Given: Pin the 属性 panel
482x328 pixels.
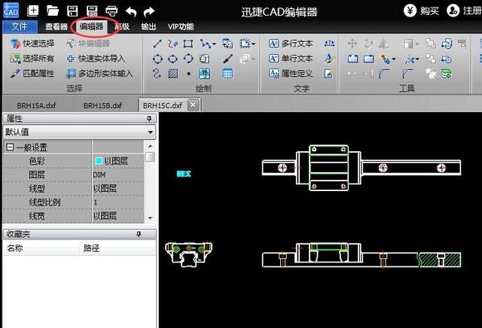Looking at the screenshot, I should (149, 119).
